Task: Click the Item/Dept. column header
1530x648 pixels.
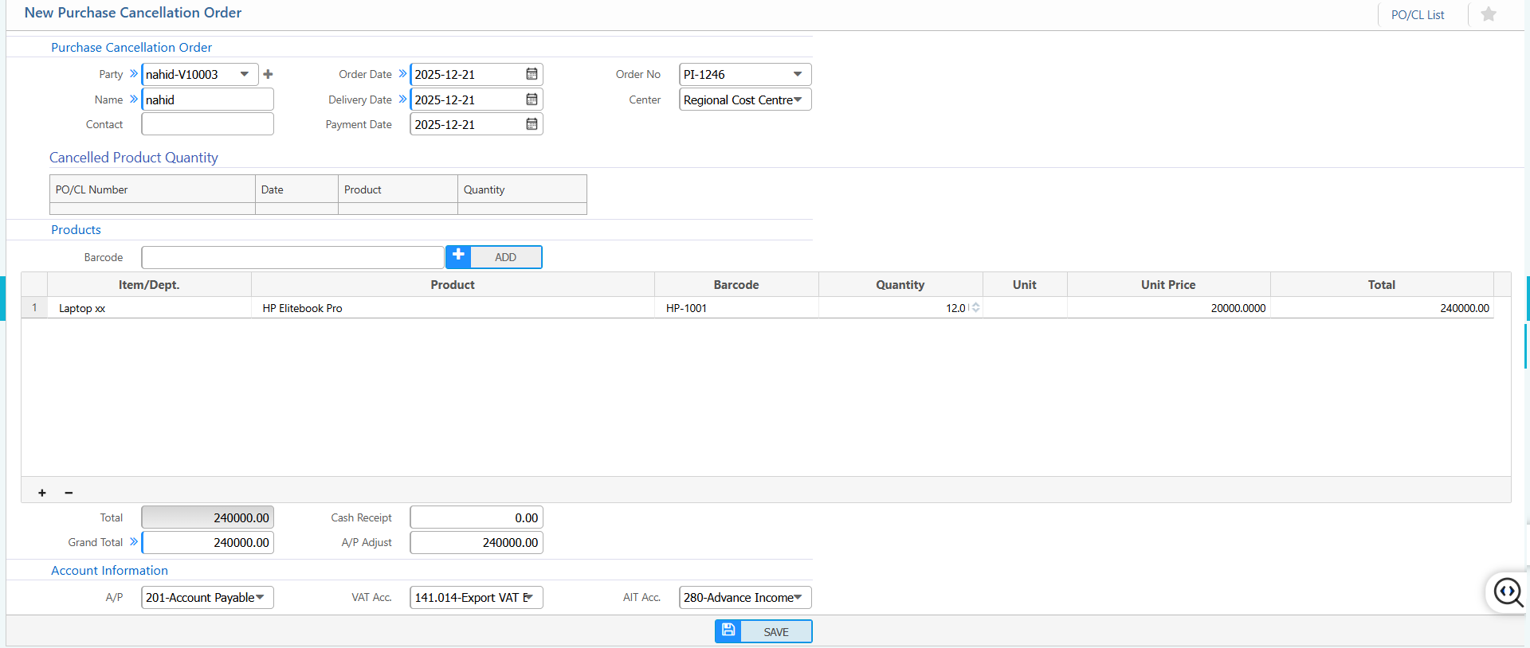Action: (x=149, y=284)
